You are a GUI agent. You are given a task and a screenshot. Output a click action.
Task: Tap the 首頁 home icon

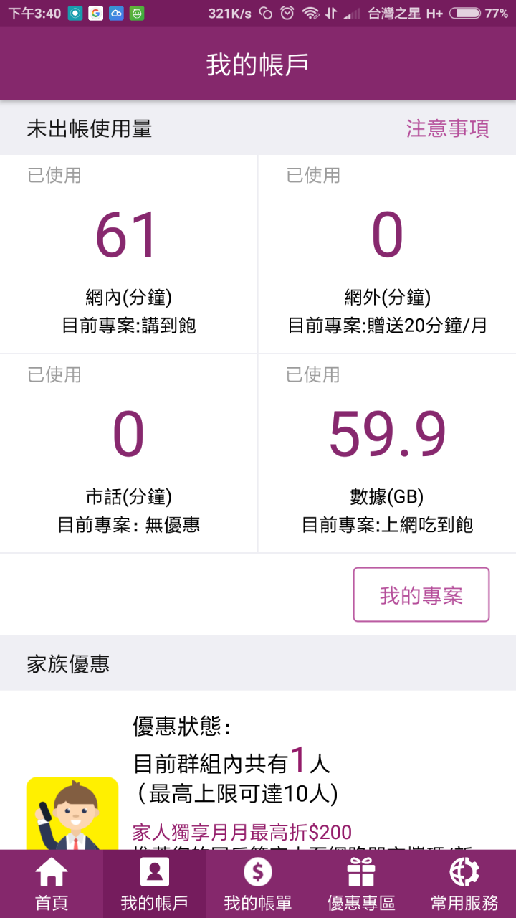click(x=52, y=872)
